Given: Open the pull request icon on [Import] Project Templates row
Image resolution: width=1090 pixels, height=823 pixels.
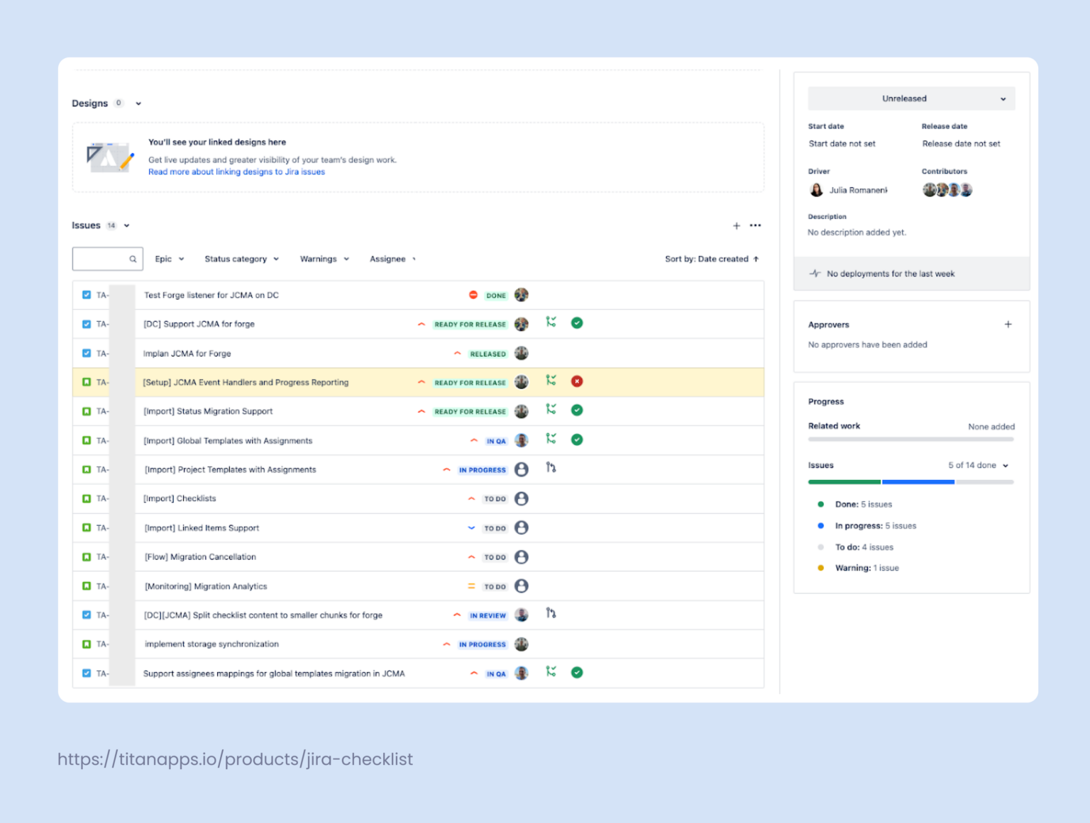Looking at the screenshot, I should click(x=551, y=469).
